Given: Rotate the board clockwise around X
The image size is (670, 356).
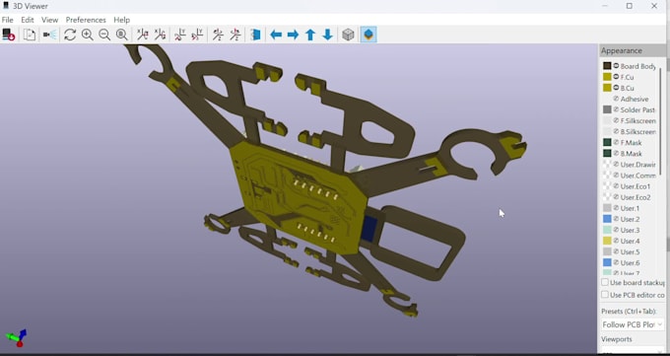Looking at the screenshot, I should 142,35.
